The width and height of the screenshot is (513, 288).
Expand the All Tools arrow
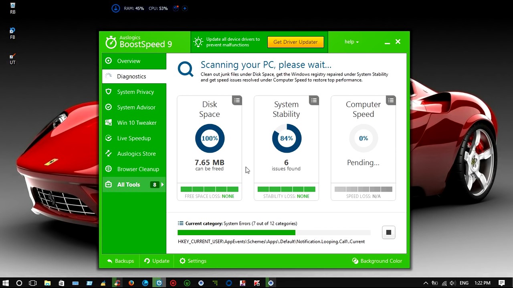(x=162, y=185)
